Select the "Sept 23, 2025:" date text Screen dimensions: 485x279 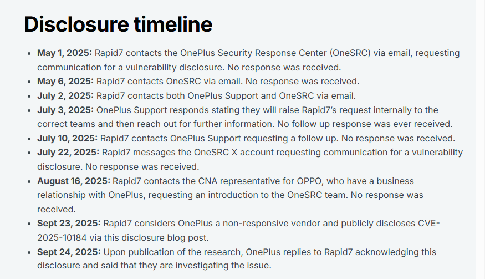coord(69,223)
